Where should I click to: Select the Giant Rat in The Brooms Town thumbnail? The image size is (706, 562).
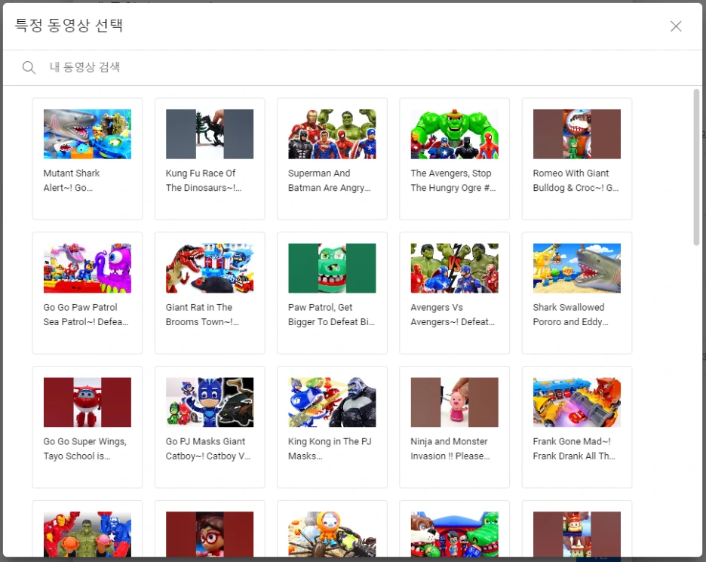coord(210,269)
